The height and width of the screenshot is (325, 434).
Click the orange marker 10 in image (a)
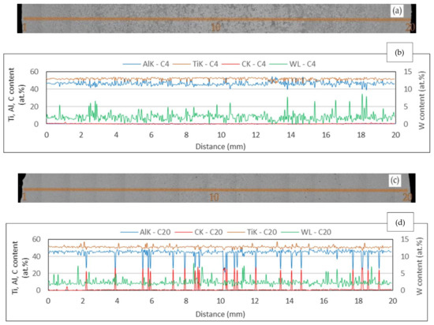tap(215, 28)
